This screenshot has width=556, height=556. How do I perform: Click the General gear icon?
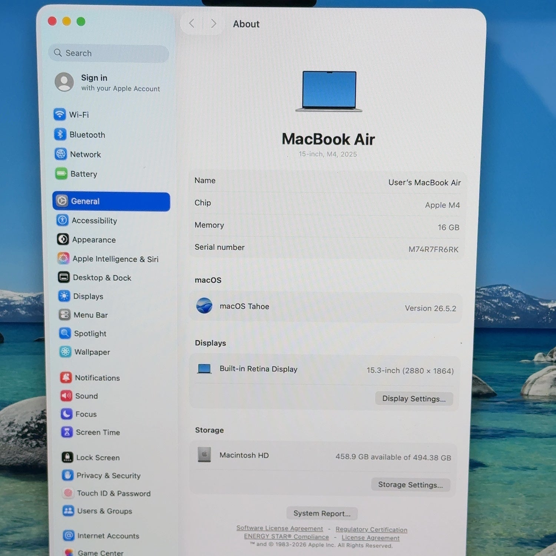[x=62, y=201]
